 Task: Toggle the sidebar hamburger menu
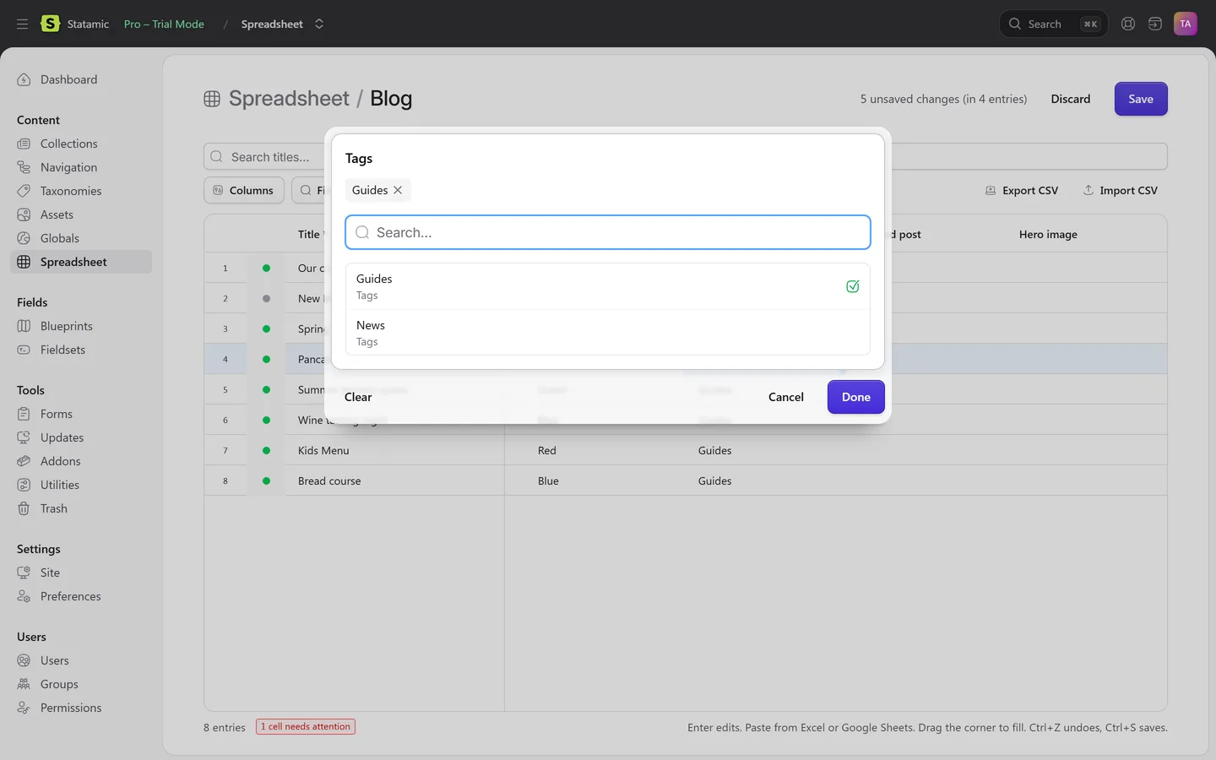[22, 24]
